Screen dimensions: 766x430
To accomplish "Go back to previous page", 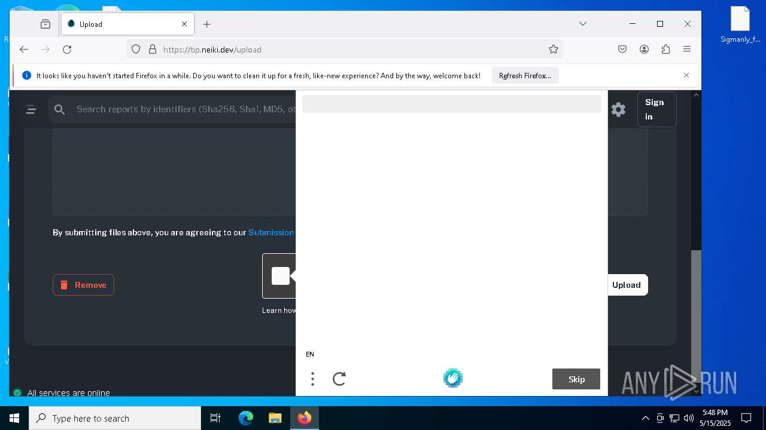I will pos(24,50).
